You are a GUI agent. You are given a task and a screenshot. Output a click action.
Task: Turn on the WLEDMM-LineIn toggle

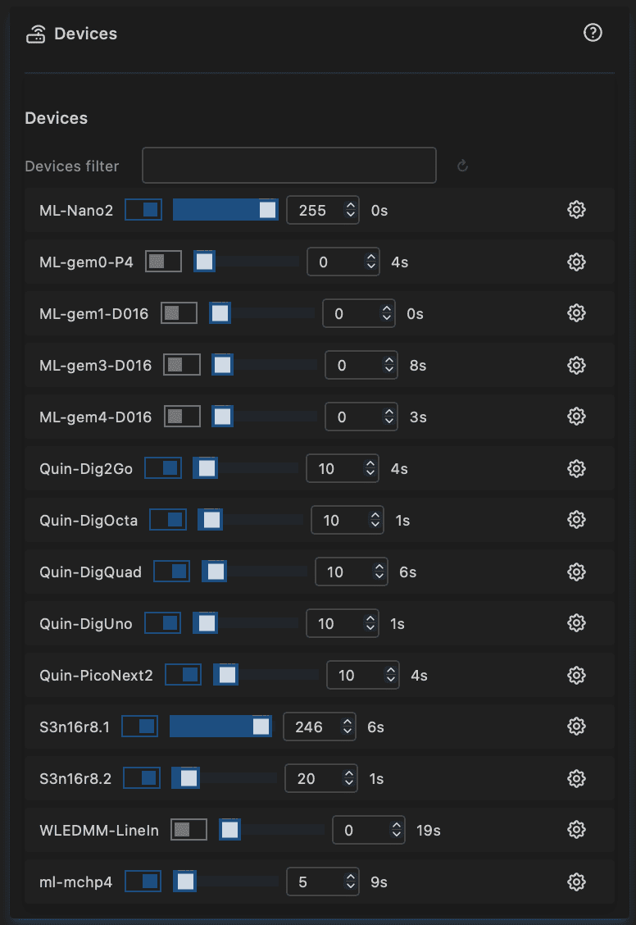[189, 830]
